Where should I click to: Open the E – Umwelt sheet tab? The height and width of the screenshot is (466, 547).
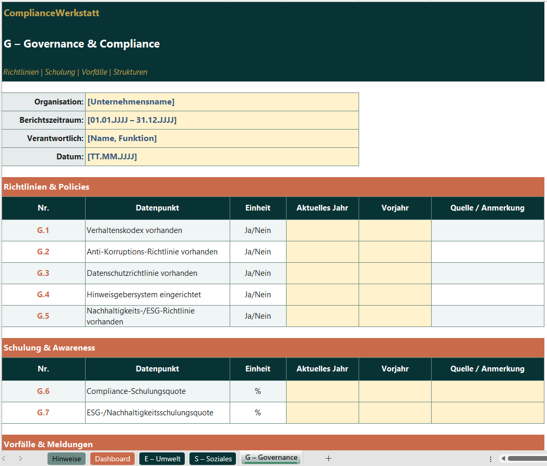tap(162, 459)
